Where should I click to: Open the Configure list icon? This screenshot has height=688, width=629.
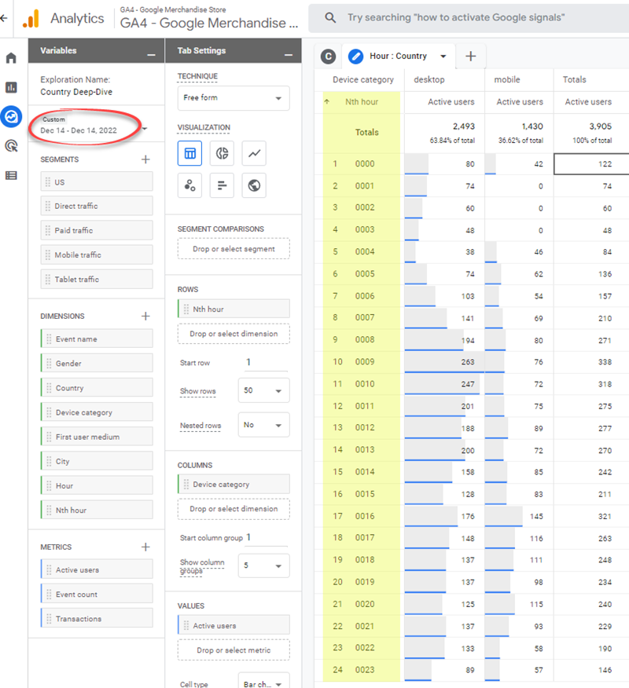tap(11, 175)
